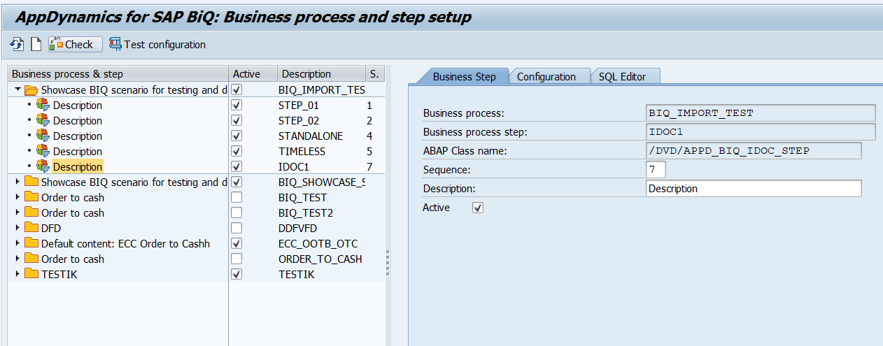Click the Active column header
Viewport: 883px width, 346px height.
click(x=253, y=74)
